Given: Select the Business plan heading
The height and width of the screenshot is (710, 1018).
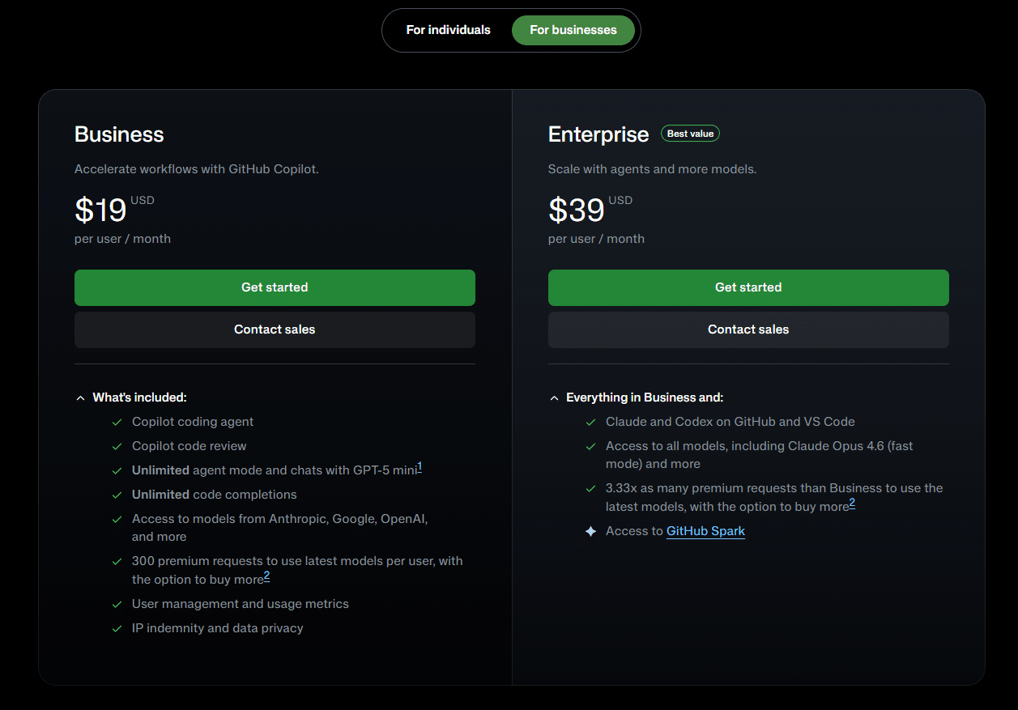Looking at the screenshot, I should 119,134.
